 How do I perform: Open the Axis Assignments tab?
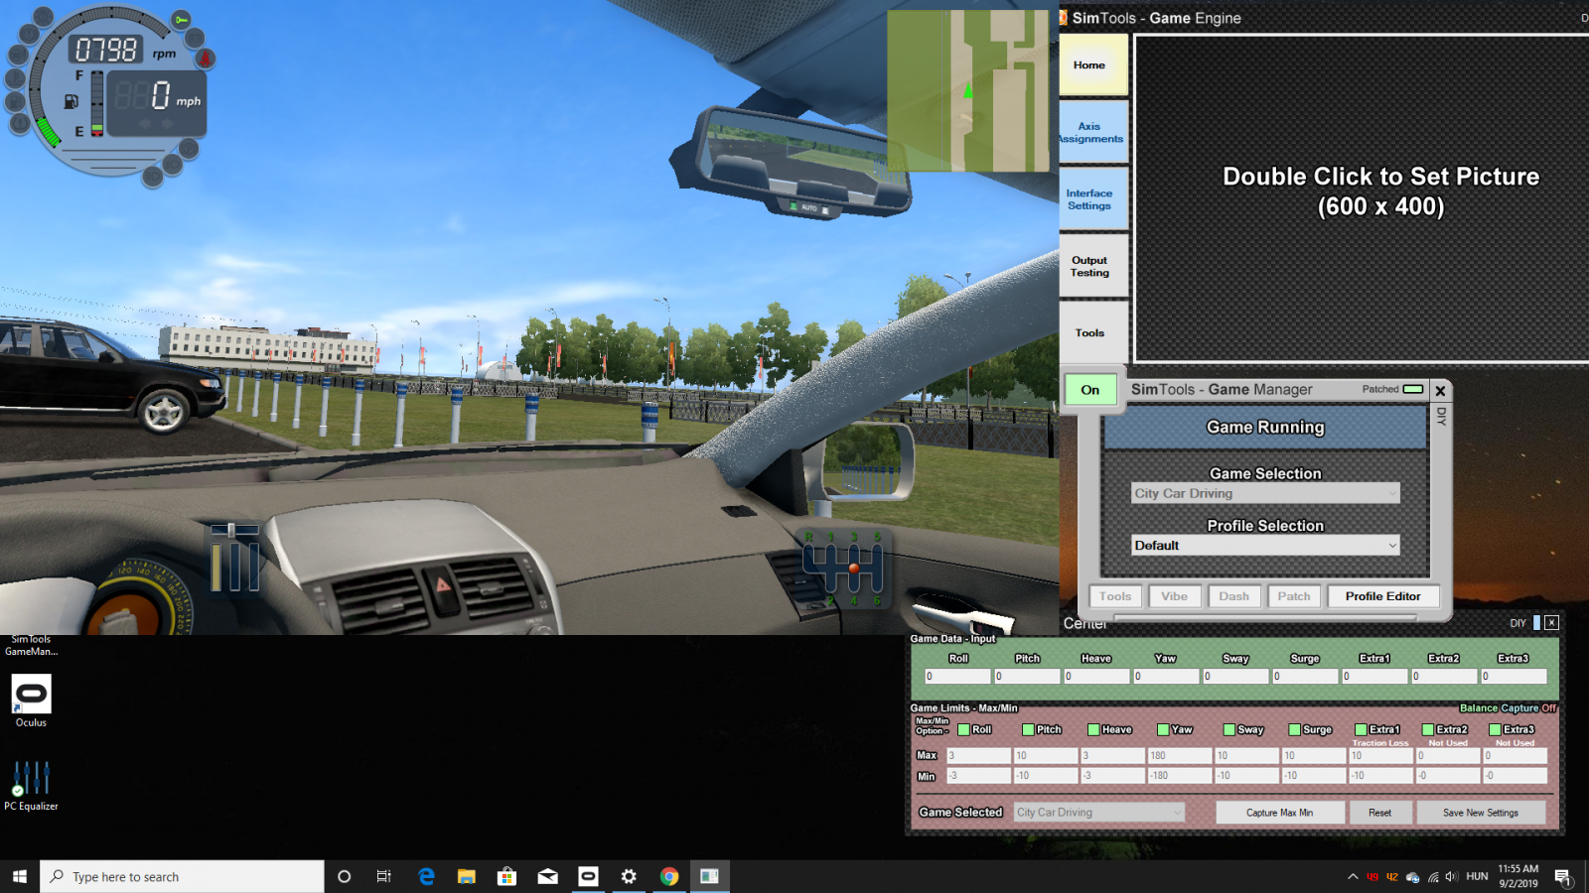click(x=1092, y=132)
